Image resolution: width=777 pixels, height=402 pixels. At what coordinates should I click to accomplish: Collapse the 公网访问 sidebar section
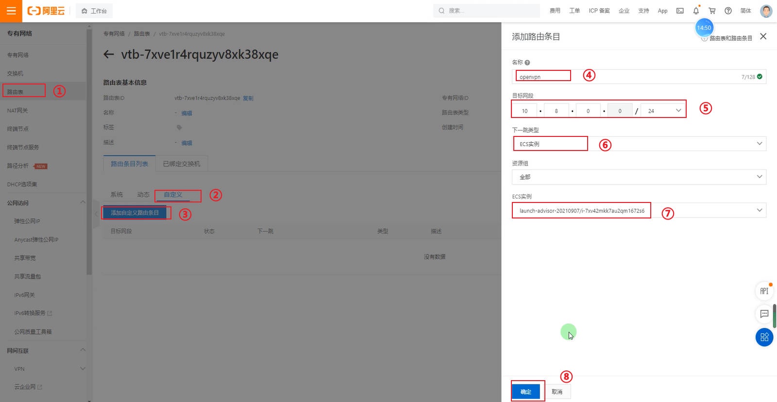[x=83, y=202]
